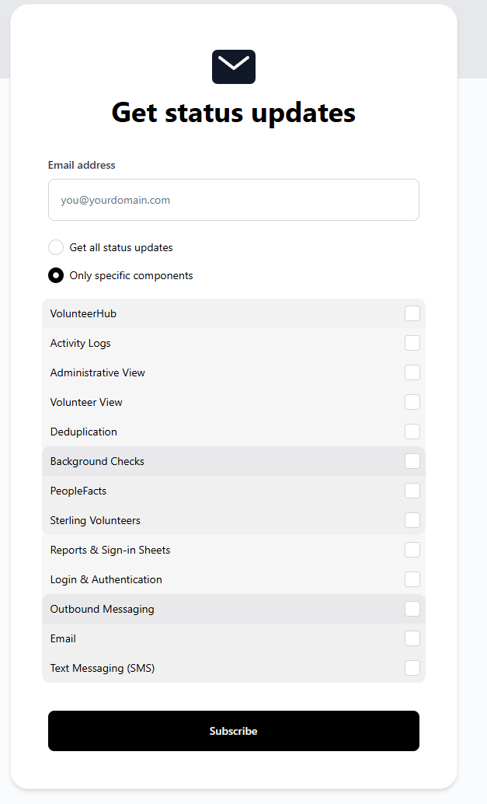Toggle the Deduplication checkbox

click(412, 432)
